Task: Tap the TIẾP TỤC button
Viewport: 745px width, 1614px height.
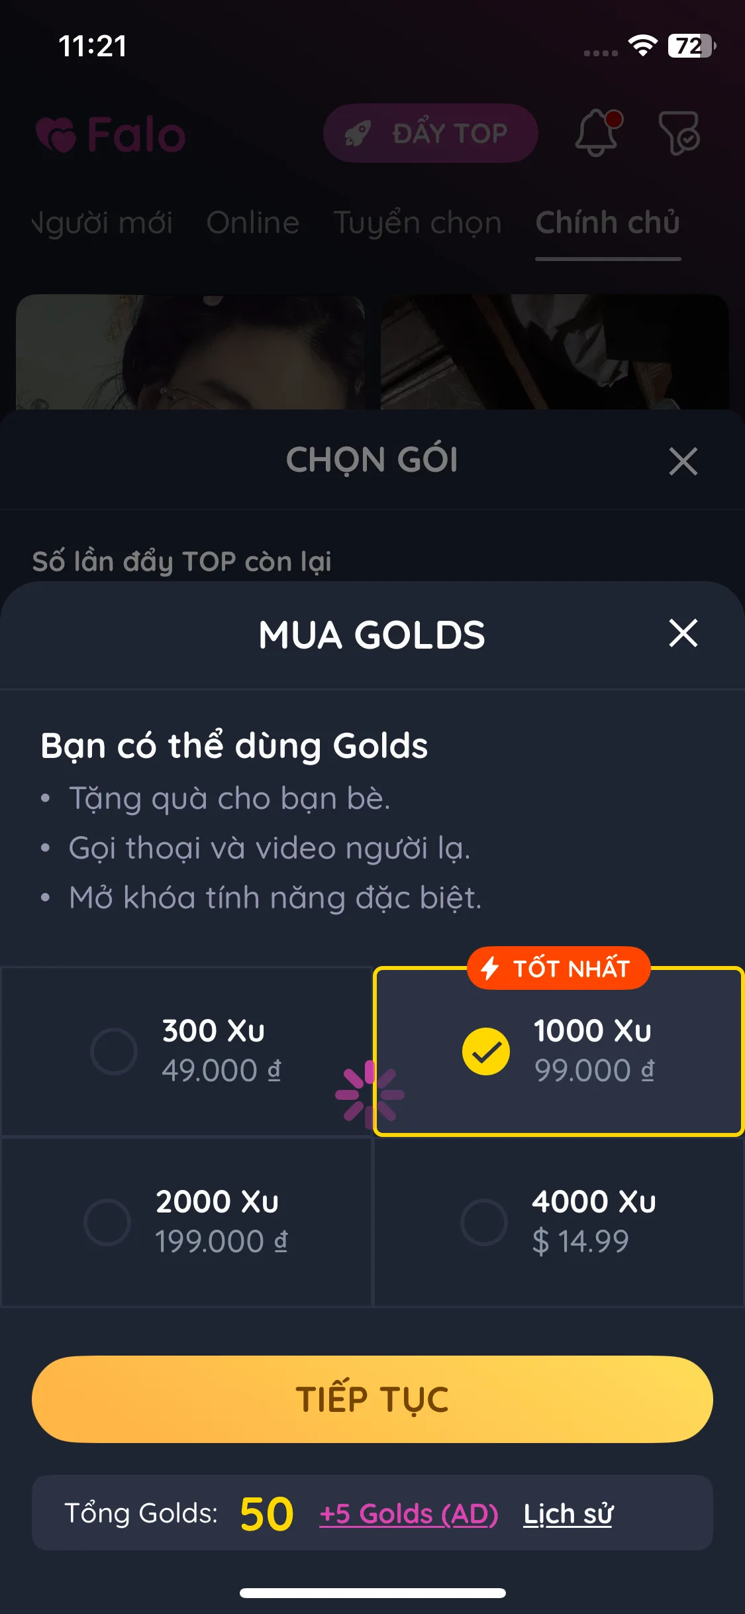Action: (x=372, y=1399)
